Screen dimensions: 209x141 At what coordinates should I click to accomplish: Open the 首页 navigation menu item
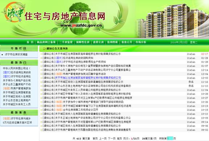[x=30, y=42]
